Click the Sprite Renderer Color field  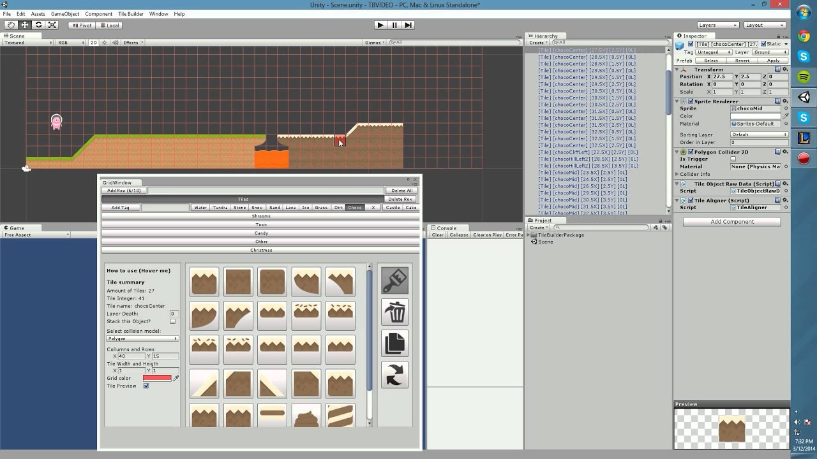click(756, 116)
